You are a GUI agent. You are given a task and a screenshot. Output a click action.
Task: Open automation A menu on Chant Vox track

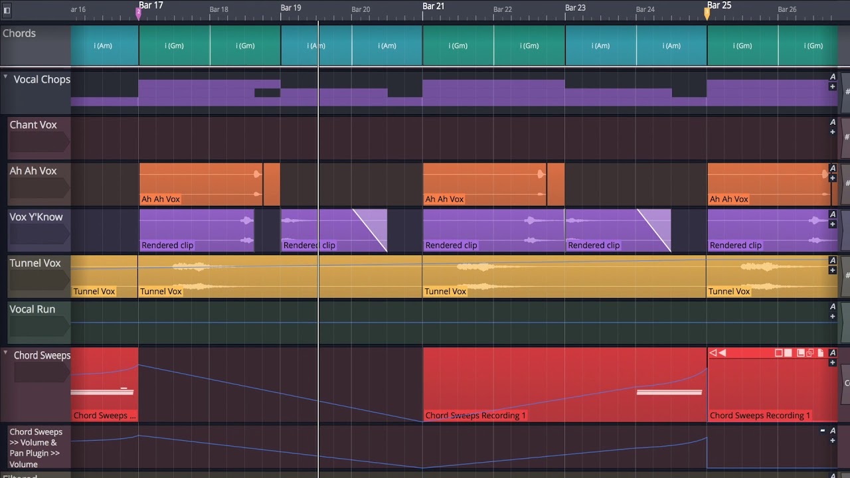[x=833, y=122]
